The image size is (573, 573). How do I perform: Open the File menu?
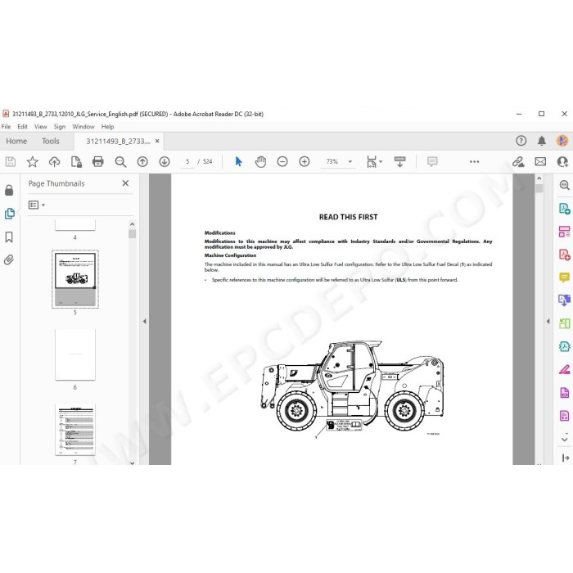pyautogui.click(x=6, y=126)
